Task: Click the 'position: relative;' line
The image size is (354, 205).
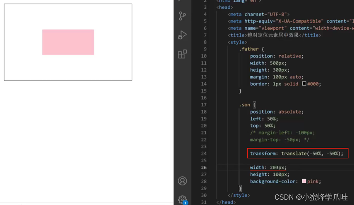Action: (x=277, y=56)
